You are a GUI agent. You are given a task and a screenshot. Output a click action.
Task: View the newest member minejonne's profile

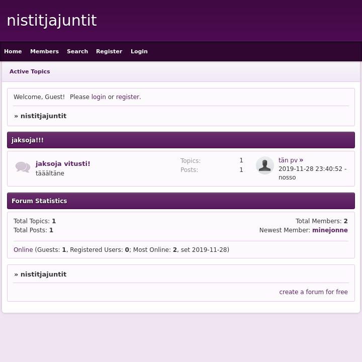pos(330,230)
